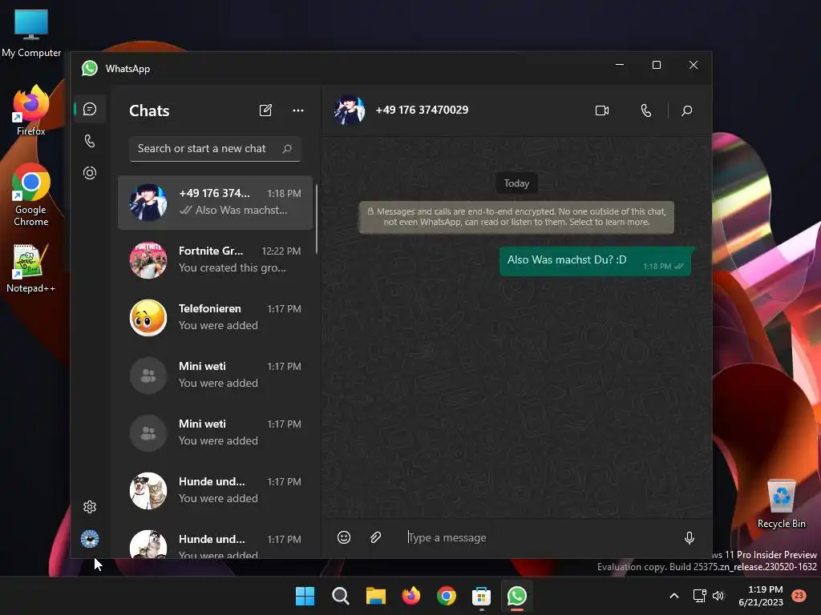Select the end-to-end encryption notice
This screenshot has width=821, height=615.
516,217
